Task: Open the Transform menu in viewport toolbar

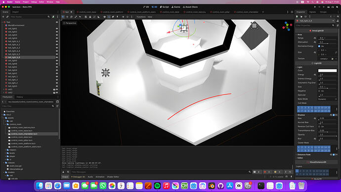Action: pos(141,17)
